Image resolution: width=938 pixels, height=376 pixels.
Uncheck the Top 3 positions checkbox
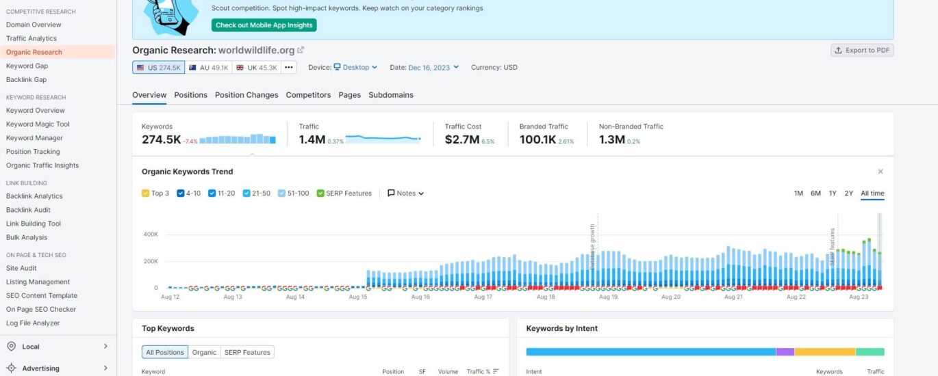pyautogui.click(x=145, y=193)
